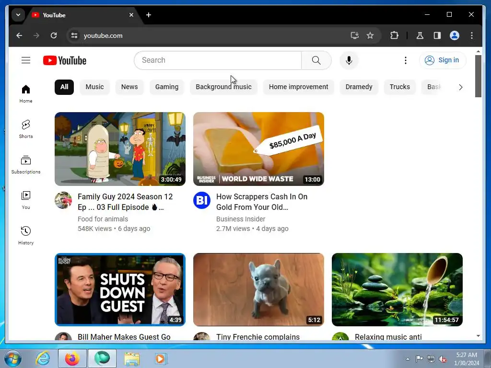Click inside the YouTube search field
The height and width of the screenshot is (368, 491).
tap(218, 60)
